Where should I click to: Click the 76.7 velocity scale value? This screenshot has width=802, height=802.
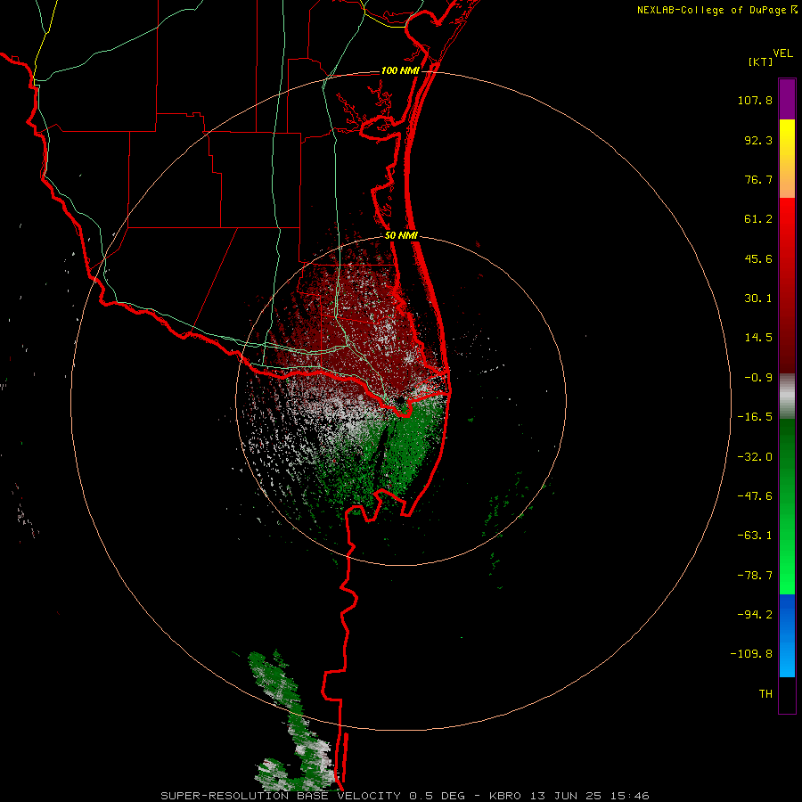[x=758, y=179]
